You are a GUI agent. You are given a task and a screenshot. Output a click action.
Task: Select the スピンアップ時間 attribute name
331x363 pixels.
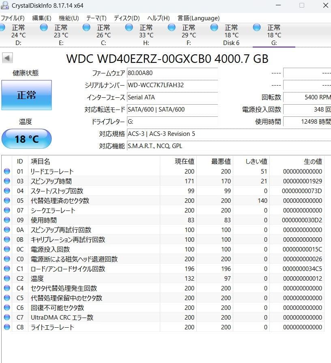coord(51,181)
